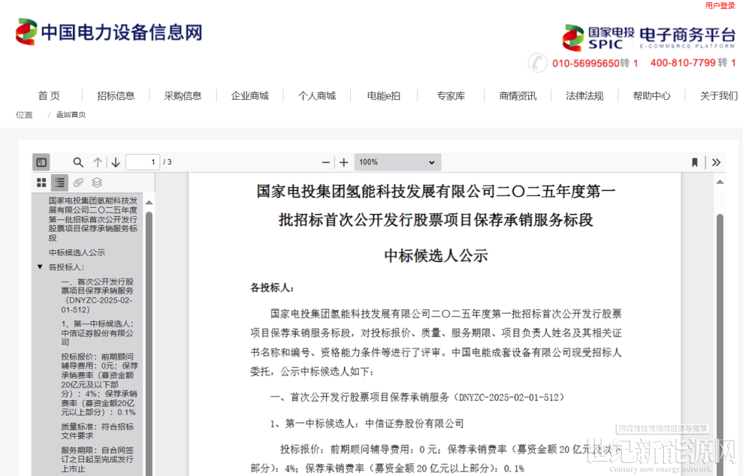743x476 pixels.
Task: Click the hotline number 010-56995650
Action: click(x=585, y=63)
